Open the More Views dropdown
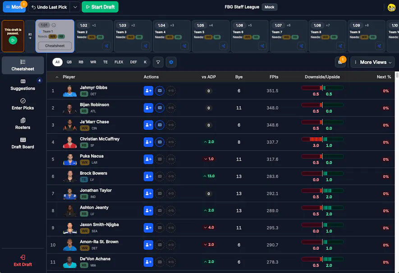 (x=372, y=62)
